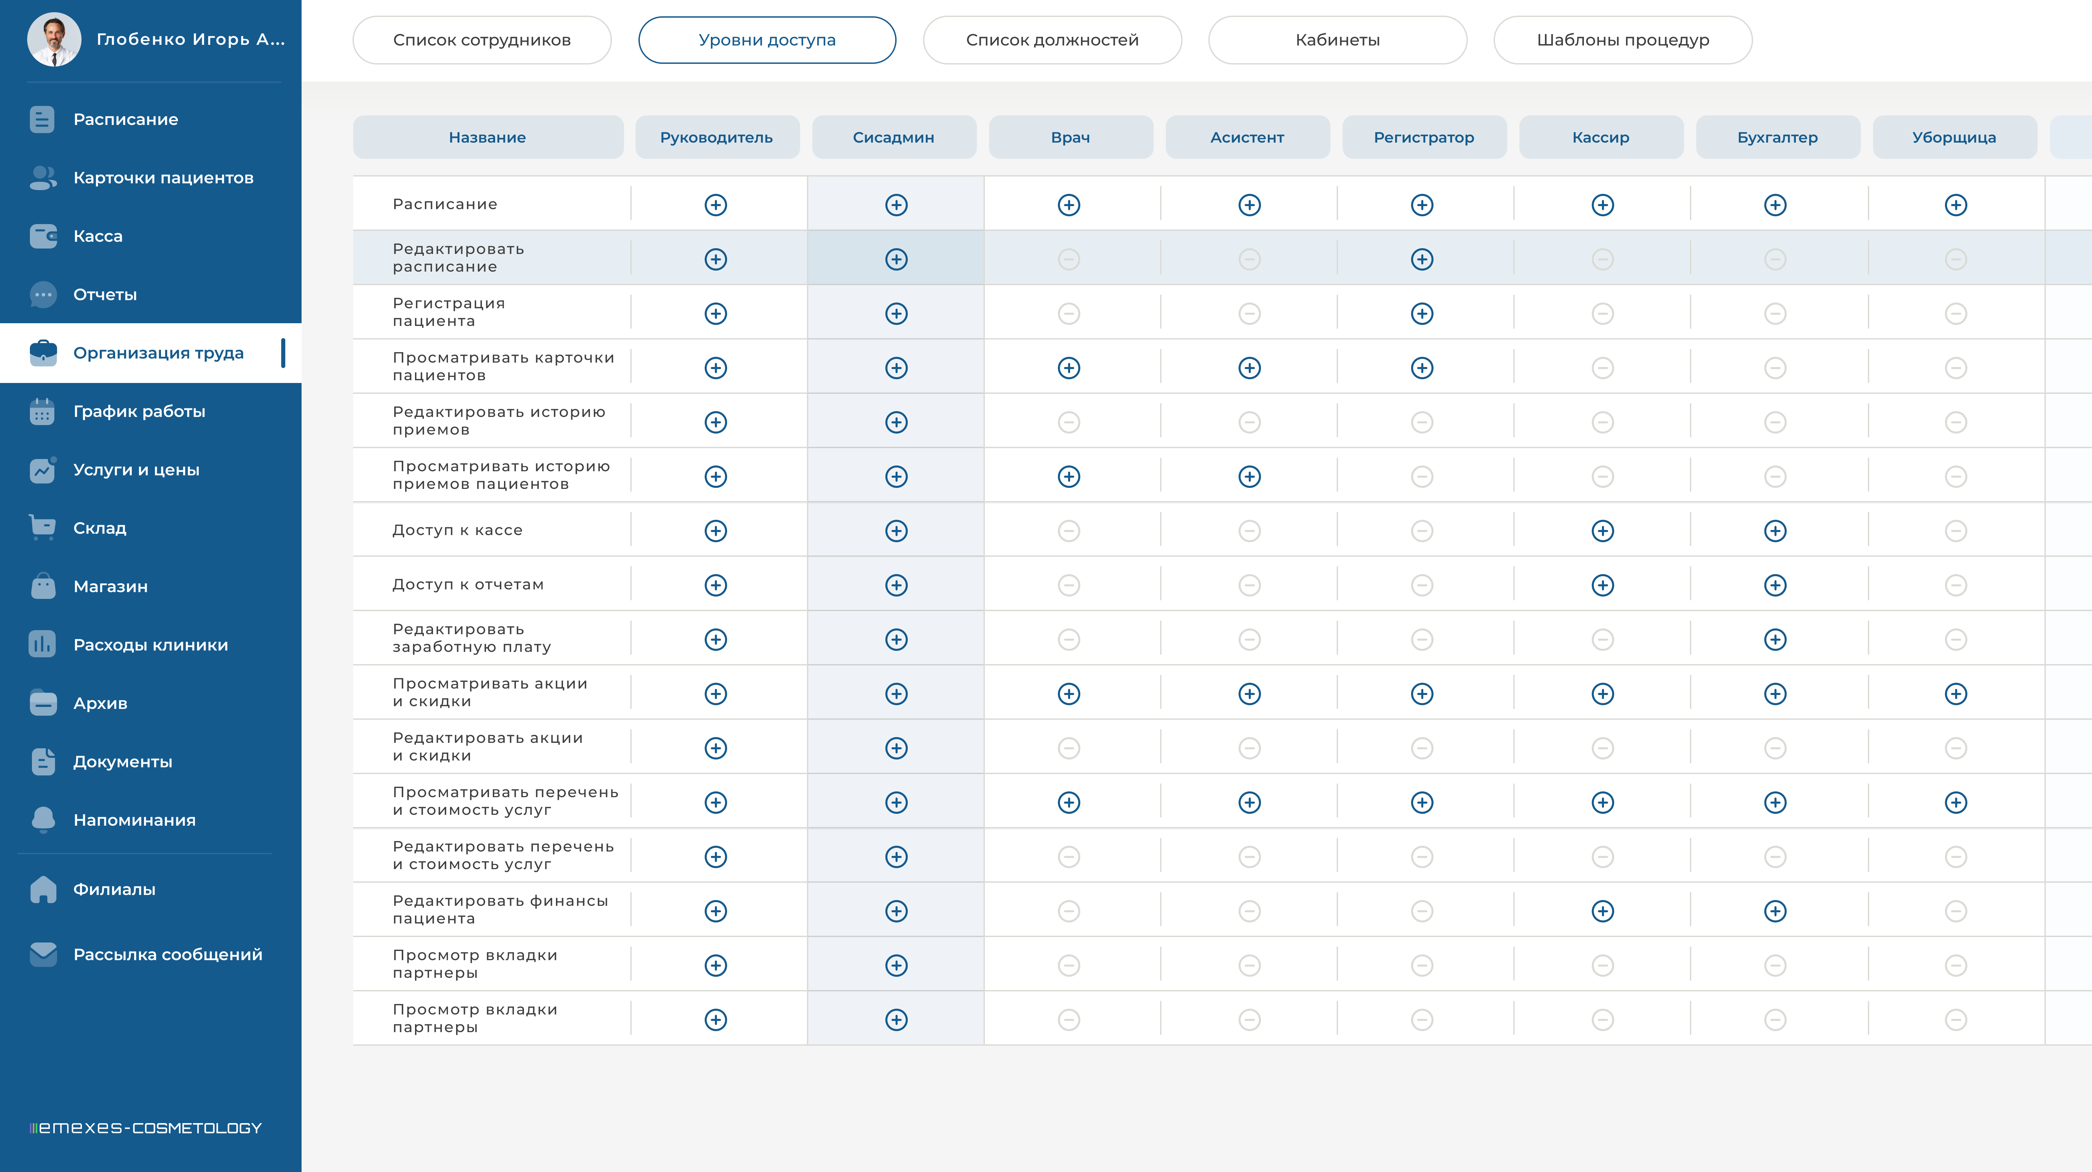Click the Название column header
This screenshot has width=2092, height=1172.
(487, 137)
